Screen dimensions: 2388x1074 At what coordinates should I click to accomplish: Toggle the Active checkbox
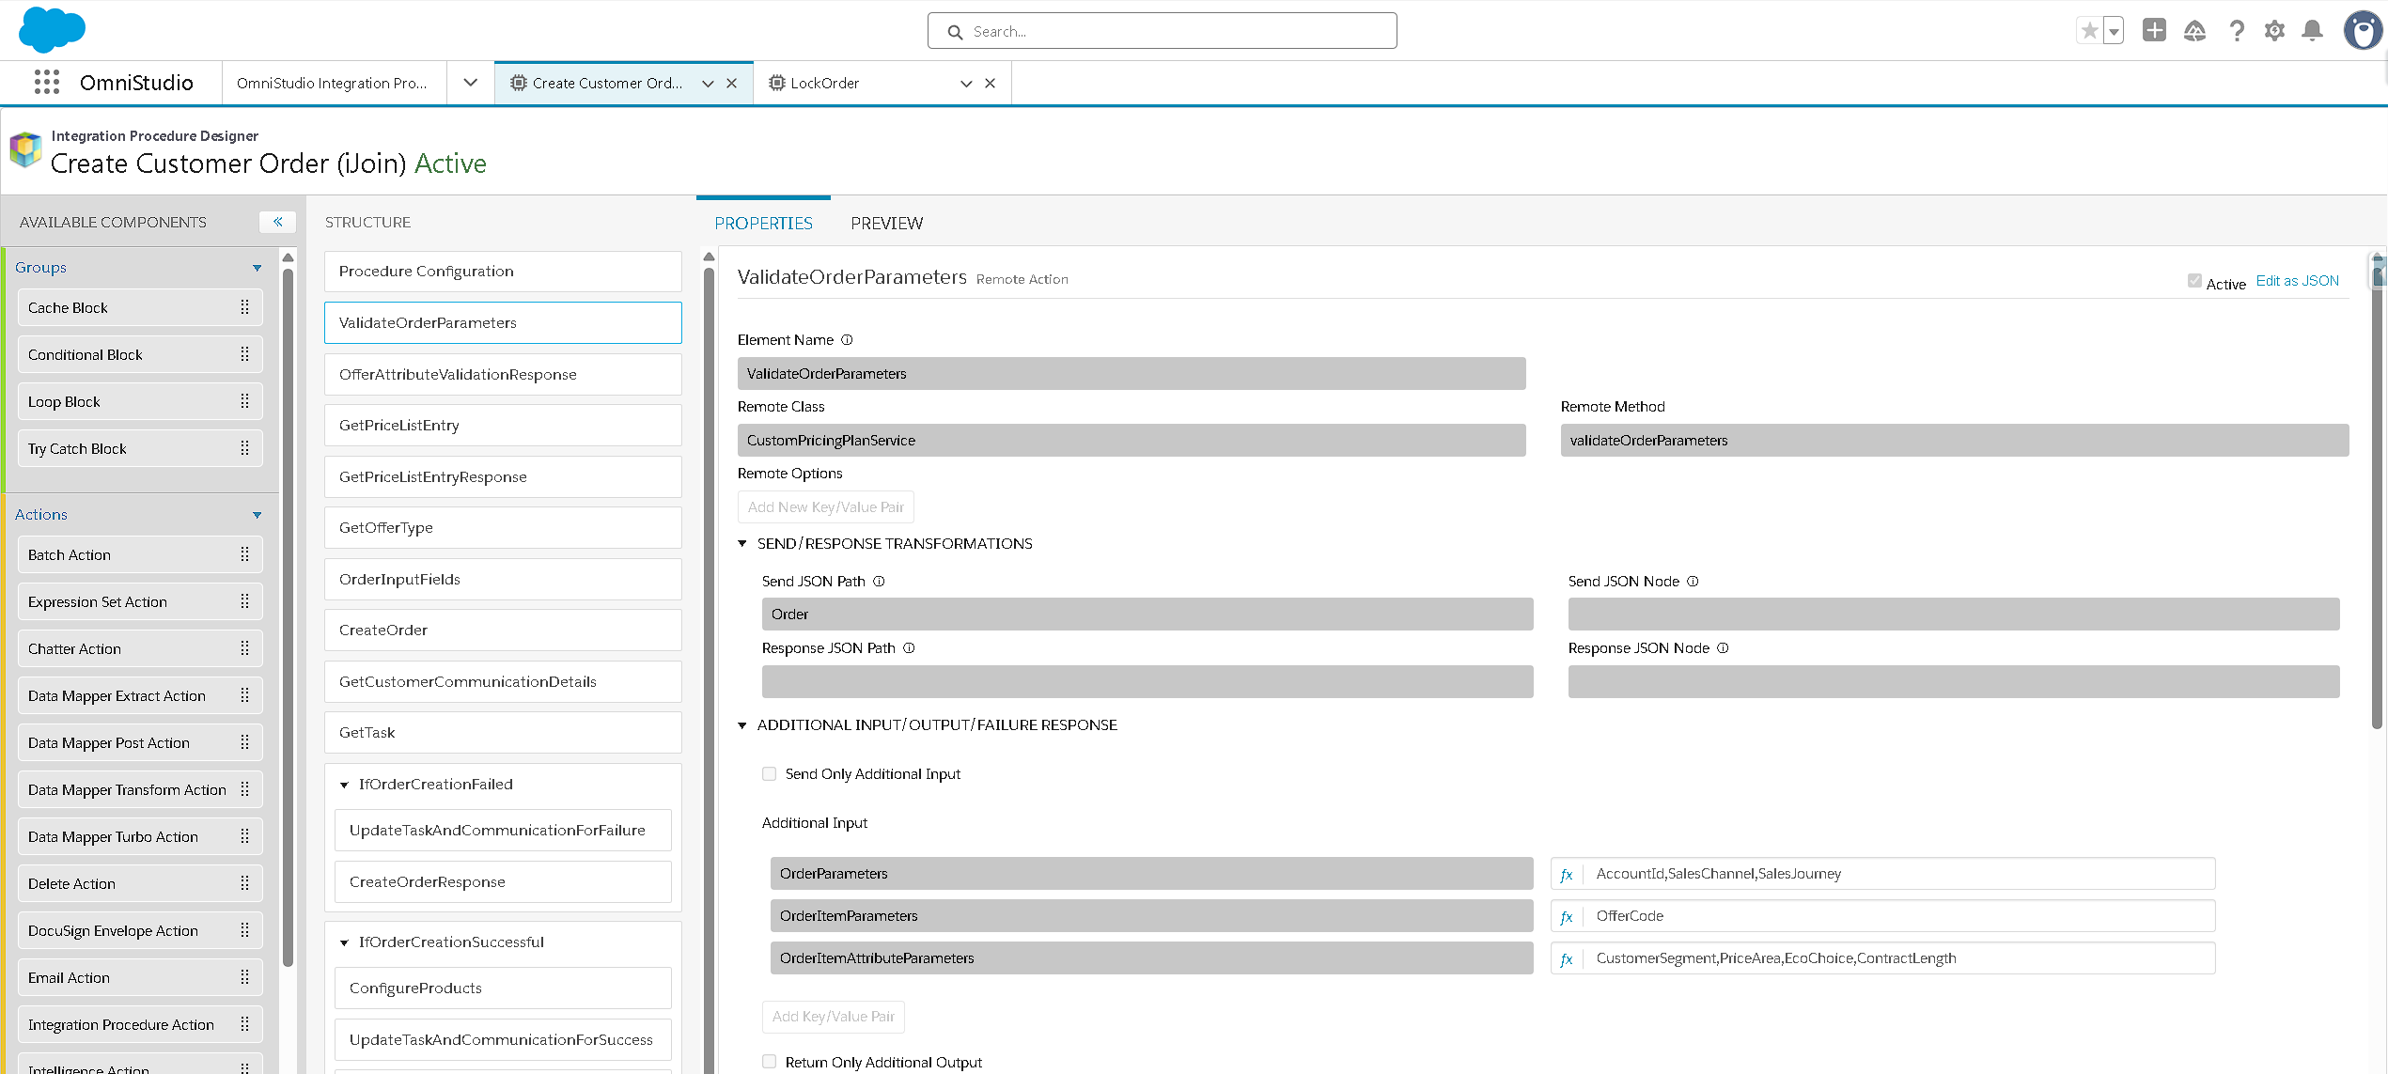click(x=2193, y=281)
